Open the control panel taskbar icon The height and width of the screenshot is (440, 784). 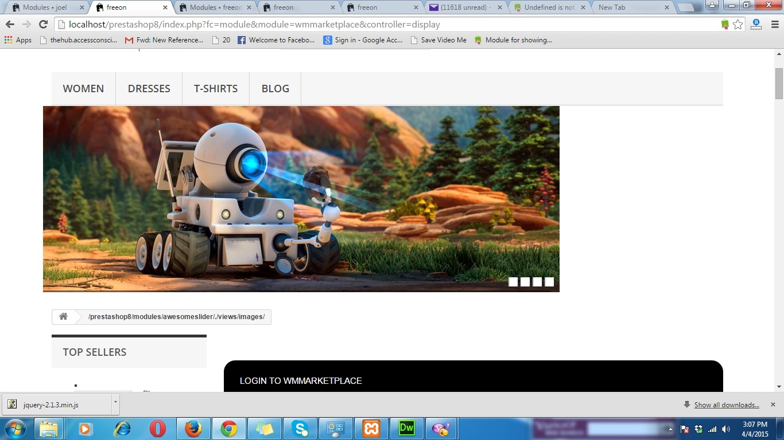coord(336,429)
